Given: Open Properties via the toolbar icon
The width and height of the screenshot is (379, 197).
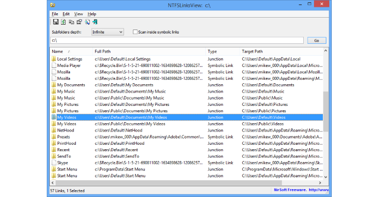Looking at the screenshot, I should pyautogui.click(x=79, y=22).
